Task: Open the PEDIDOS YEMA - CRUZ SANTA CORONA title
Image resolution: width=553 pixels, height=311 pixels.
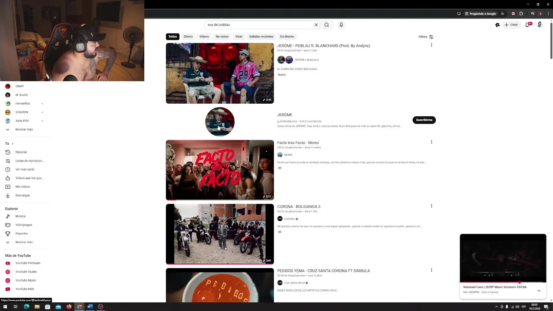Action: (x=324, y=271)
